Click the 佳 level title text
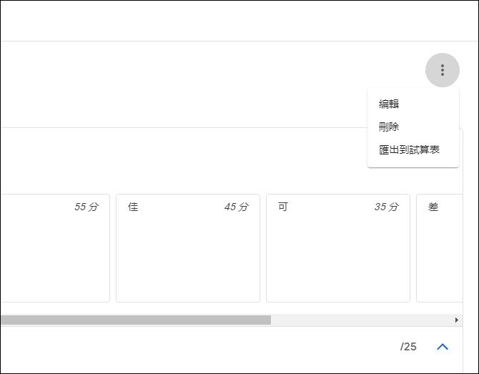479x374 pixels. click(133, 207)
